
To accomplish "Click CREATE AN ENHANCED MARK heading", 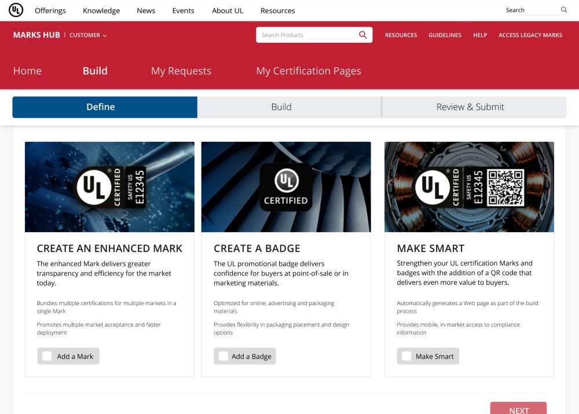I will pos(109,248).
